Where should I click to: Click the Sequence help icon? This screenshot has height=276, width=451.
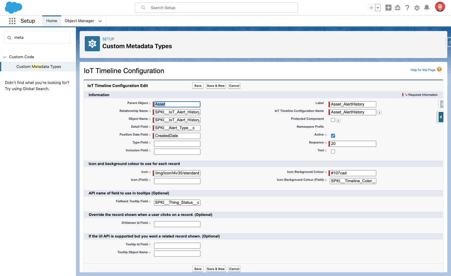[x=326, y=143]
